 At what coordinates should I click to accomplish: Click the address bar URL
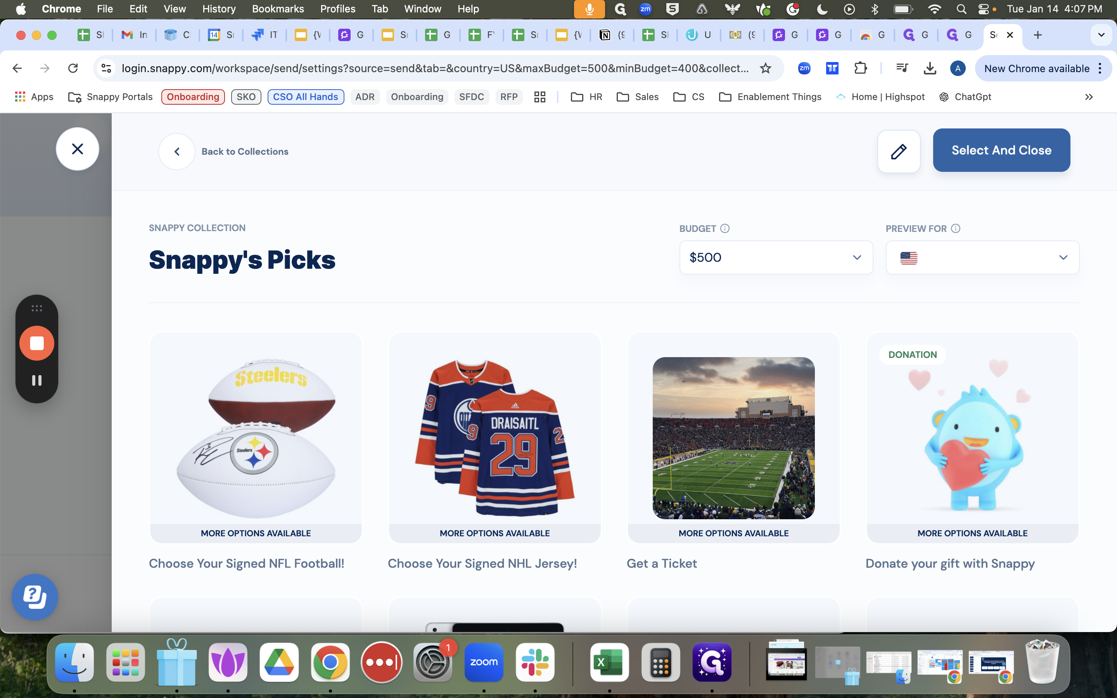[x=435, y=68]
